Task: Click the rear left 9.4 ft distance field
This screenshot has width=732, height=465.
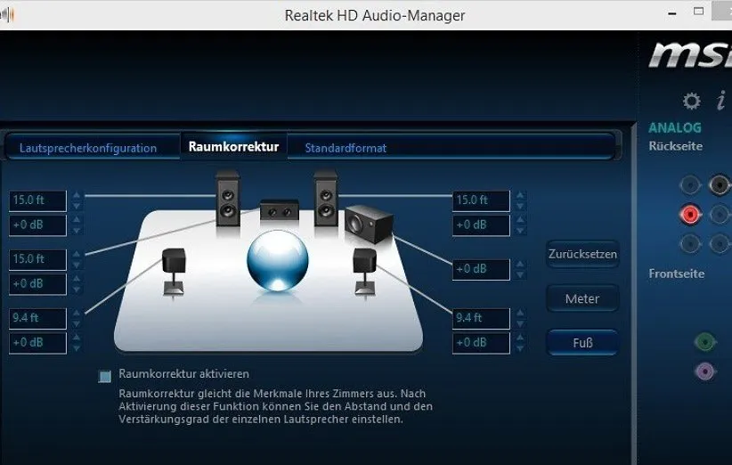Action: point(38,318)
